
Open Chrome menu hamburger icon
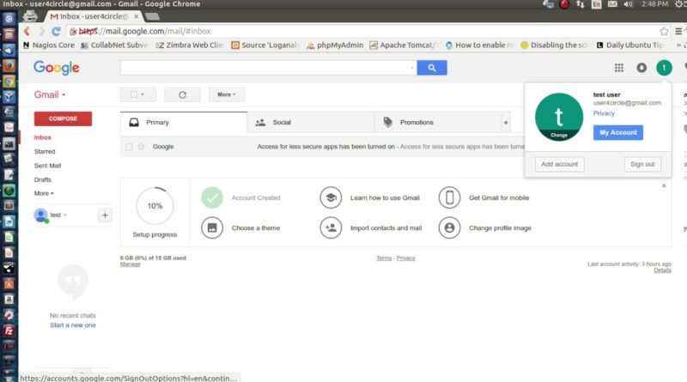678,31
